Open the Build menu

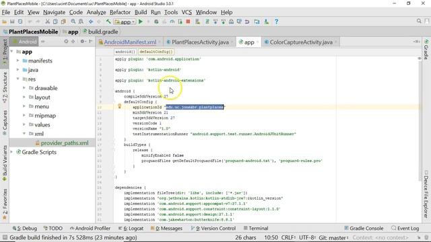pos(141,12)
